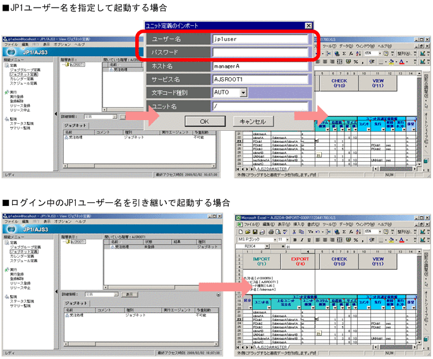Select AJSROOT1 tree node in lower JP1 window
Viewport: 433px width, 359px height.
(x=78, y=242)
